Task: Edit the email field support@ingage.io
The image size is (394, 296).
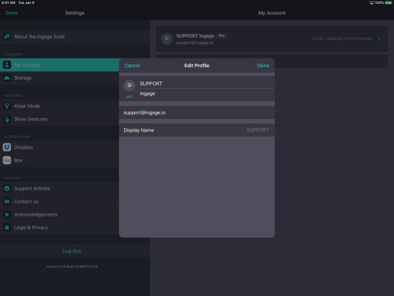Action: click(197, 112)
